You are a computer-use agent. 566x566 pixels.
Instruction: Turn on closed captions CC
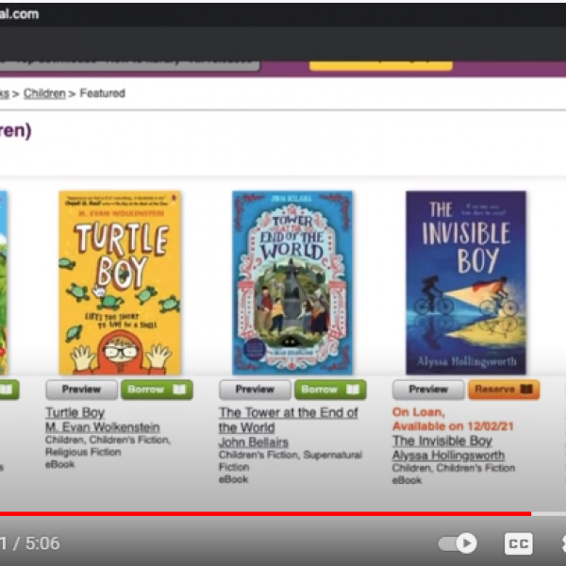(x=518, y=543)
